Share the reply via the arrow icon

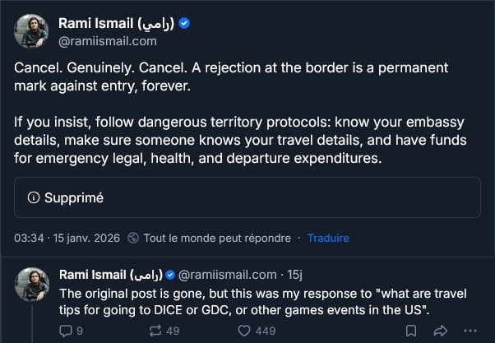[x=440, y=331]
